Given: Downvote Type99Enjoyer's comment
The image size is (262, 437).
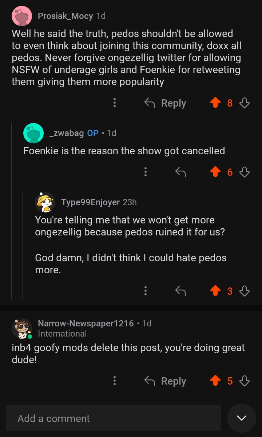Looking at the screenshot, I should tap(245, 291).
